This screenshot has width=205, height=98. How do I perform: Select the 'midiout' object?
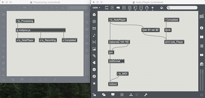(113, 84)
